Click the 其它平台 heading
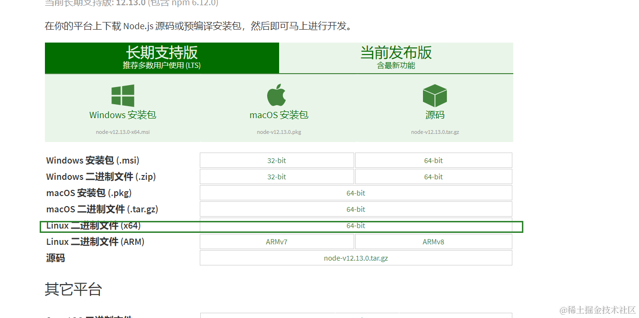Image resolution: width=639 pixels, height=318 pixels. pyautogui.click(x=73, y=289)
